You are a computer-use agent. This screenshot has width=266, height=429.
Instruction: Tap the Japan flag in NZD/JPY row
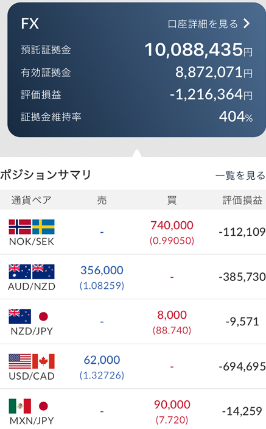click(x=43, y=316)
